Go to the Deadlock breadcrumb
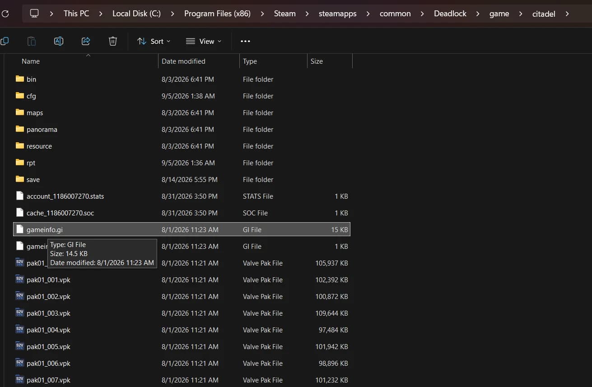Viewport: 592px width, 387px height. coord(450,14)
